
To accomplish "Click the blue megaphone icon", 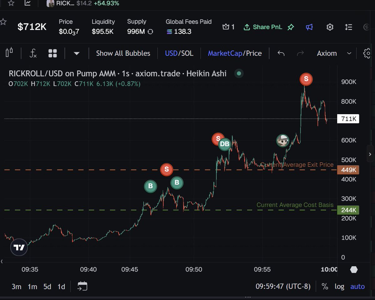I will click(309, 27).
